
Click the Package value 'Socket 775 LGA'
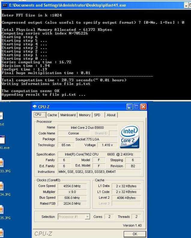[x=87, y=139]
